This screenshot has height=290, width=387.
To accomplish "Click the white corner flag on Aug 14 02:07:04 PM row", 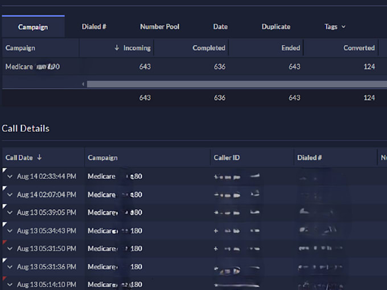I will coord(4,188).
